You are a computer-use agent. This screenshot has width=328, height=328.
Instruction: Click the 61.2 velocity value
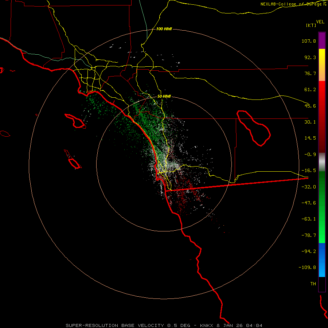(310, 90)
